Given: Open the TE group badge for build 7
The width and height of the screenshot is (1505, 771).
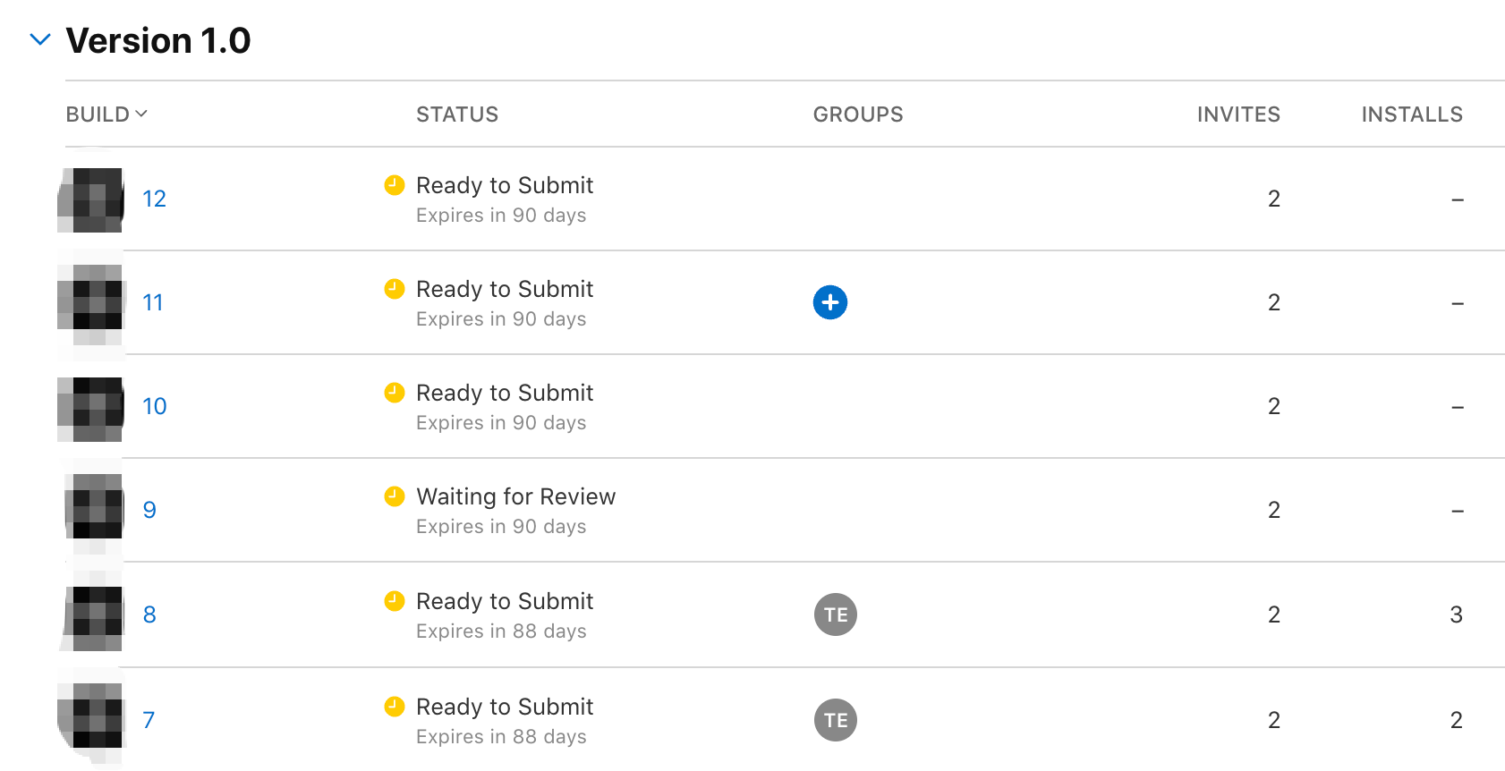Looking at the screenshot, I should click(x=835, y=720).
